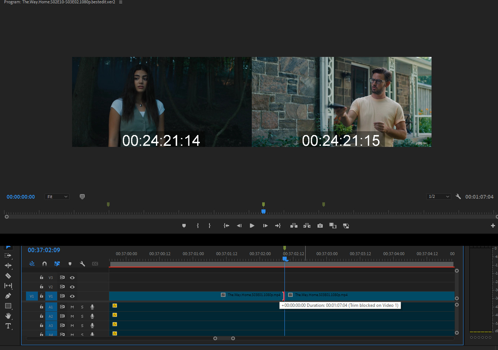
Task: Select the Rectangle tool
Action: [x=8, y=306]
